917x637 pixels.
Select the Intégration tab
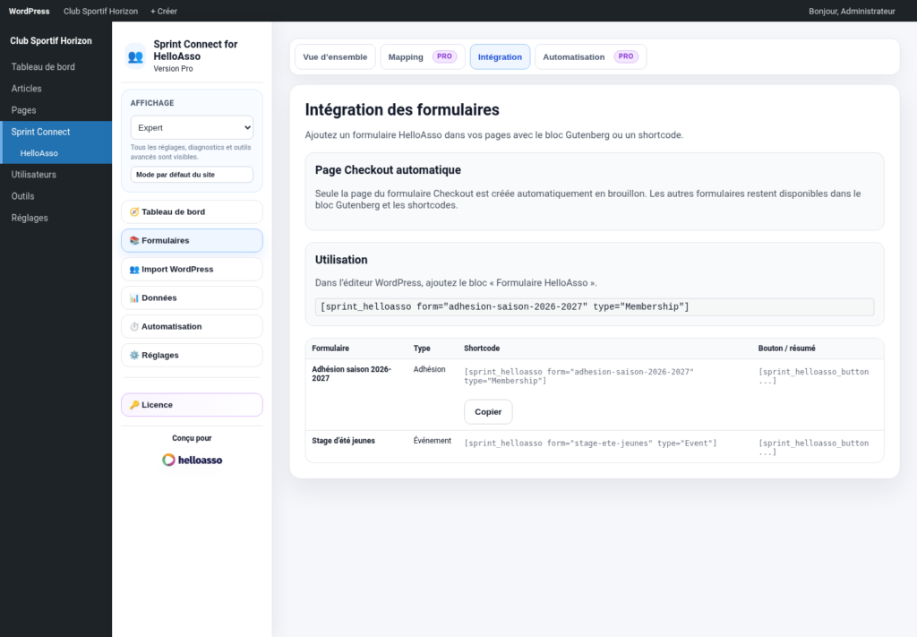[500, 56]
